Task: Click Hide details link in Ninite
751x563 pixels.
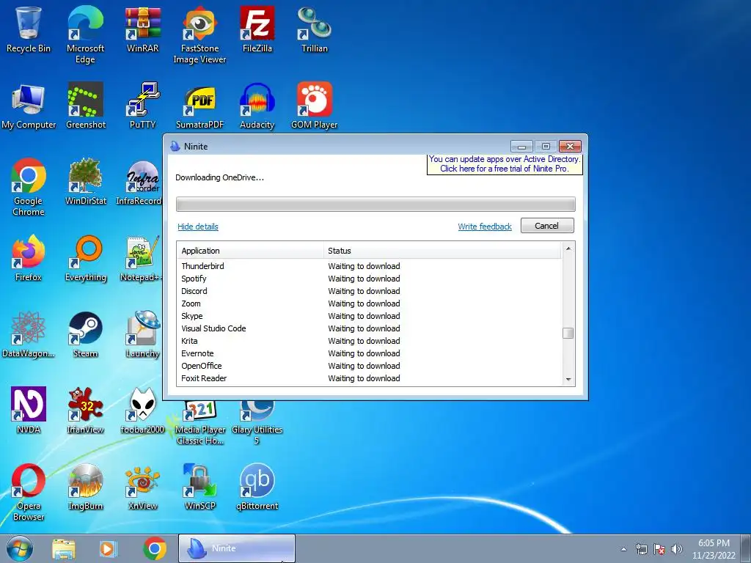Action: tap(198, 227)
